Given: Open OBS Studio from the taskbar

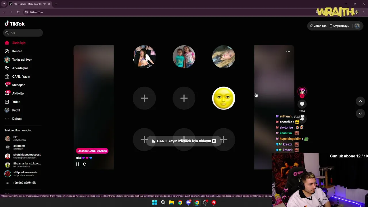Looking at the screenshot, I should tap(205, 202).
